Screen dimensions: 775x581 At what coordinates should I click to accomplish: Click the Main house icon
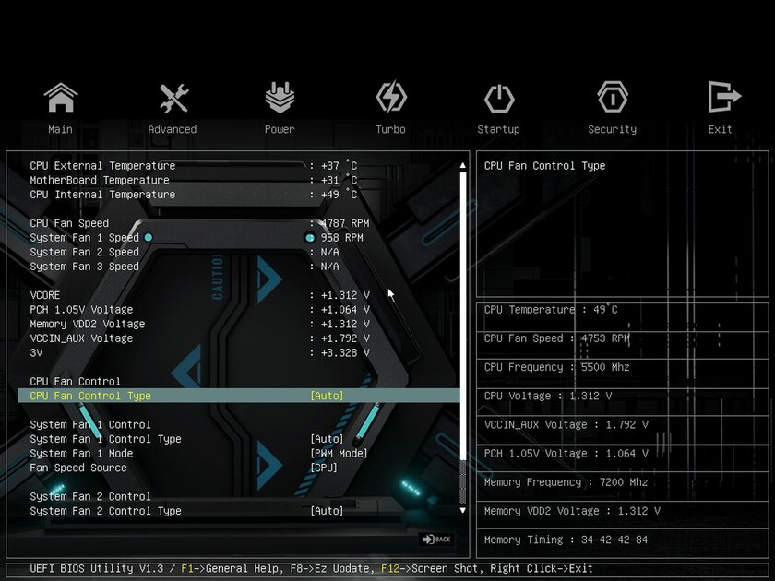pyautogui.click(x=60, y=98)
